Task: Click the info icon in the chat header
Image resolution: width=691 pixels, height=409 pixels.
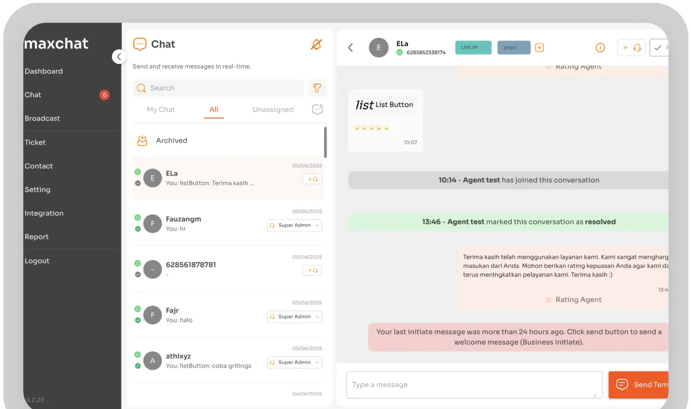Action: pyautogui.click(x=600, y=48)
